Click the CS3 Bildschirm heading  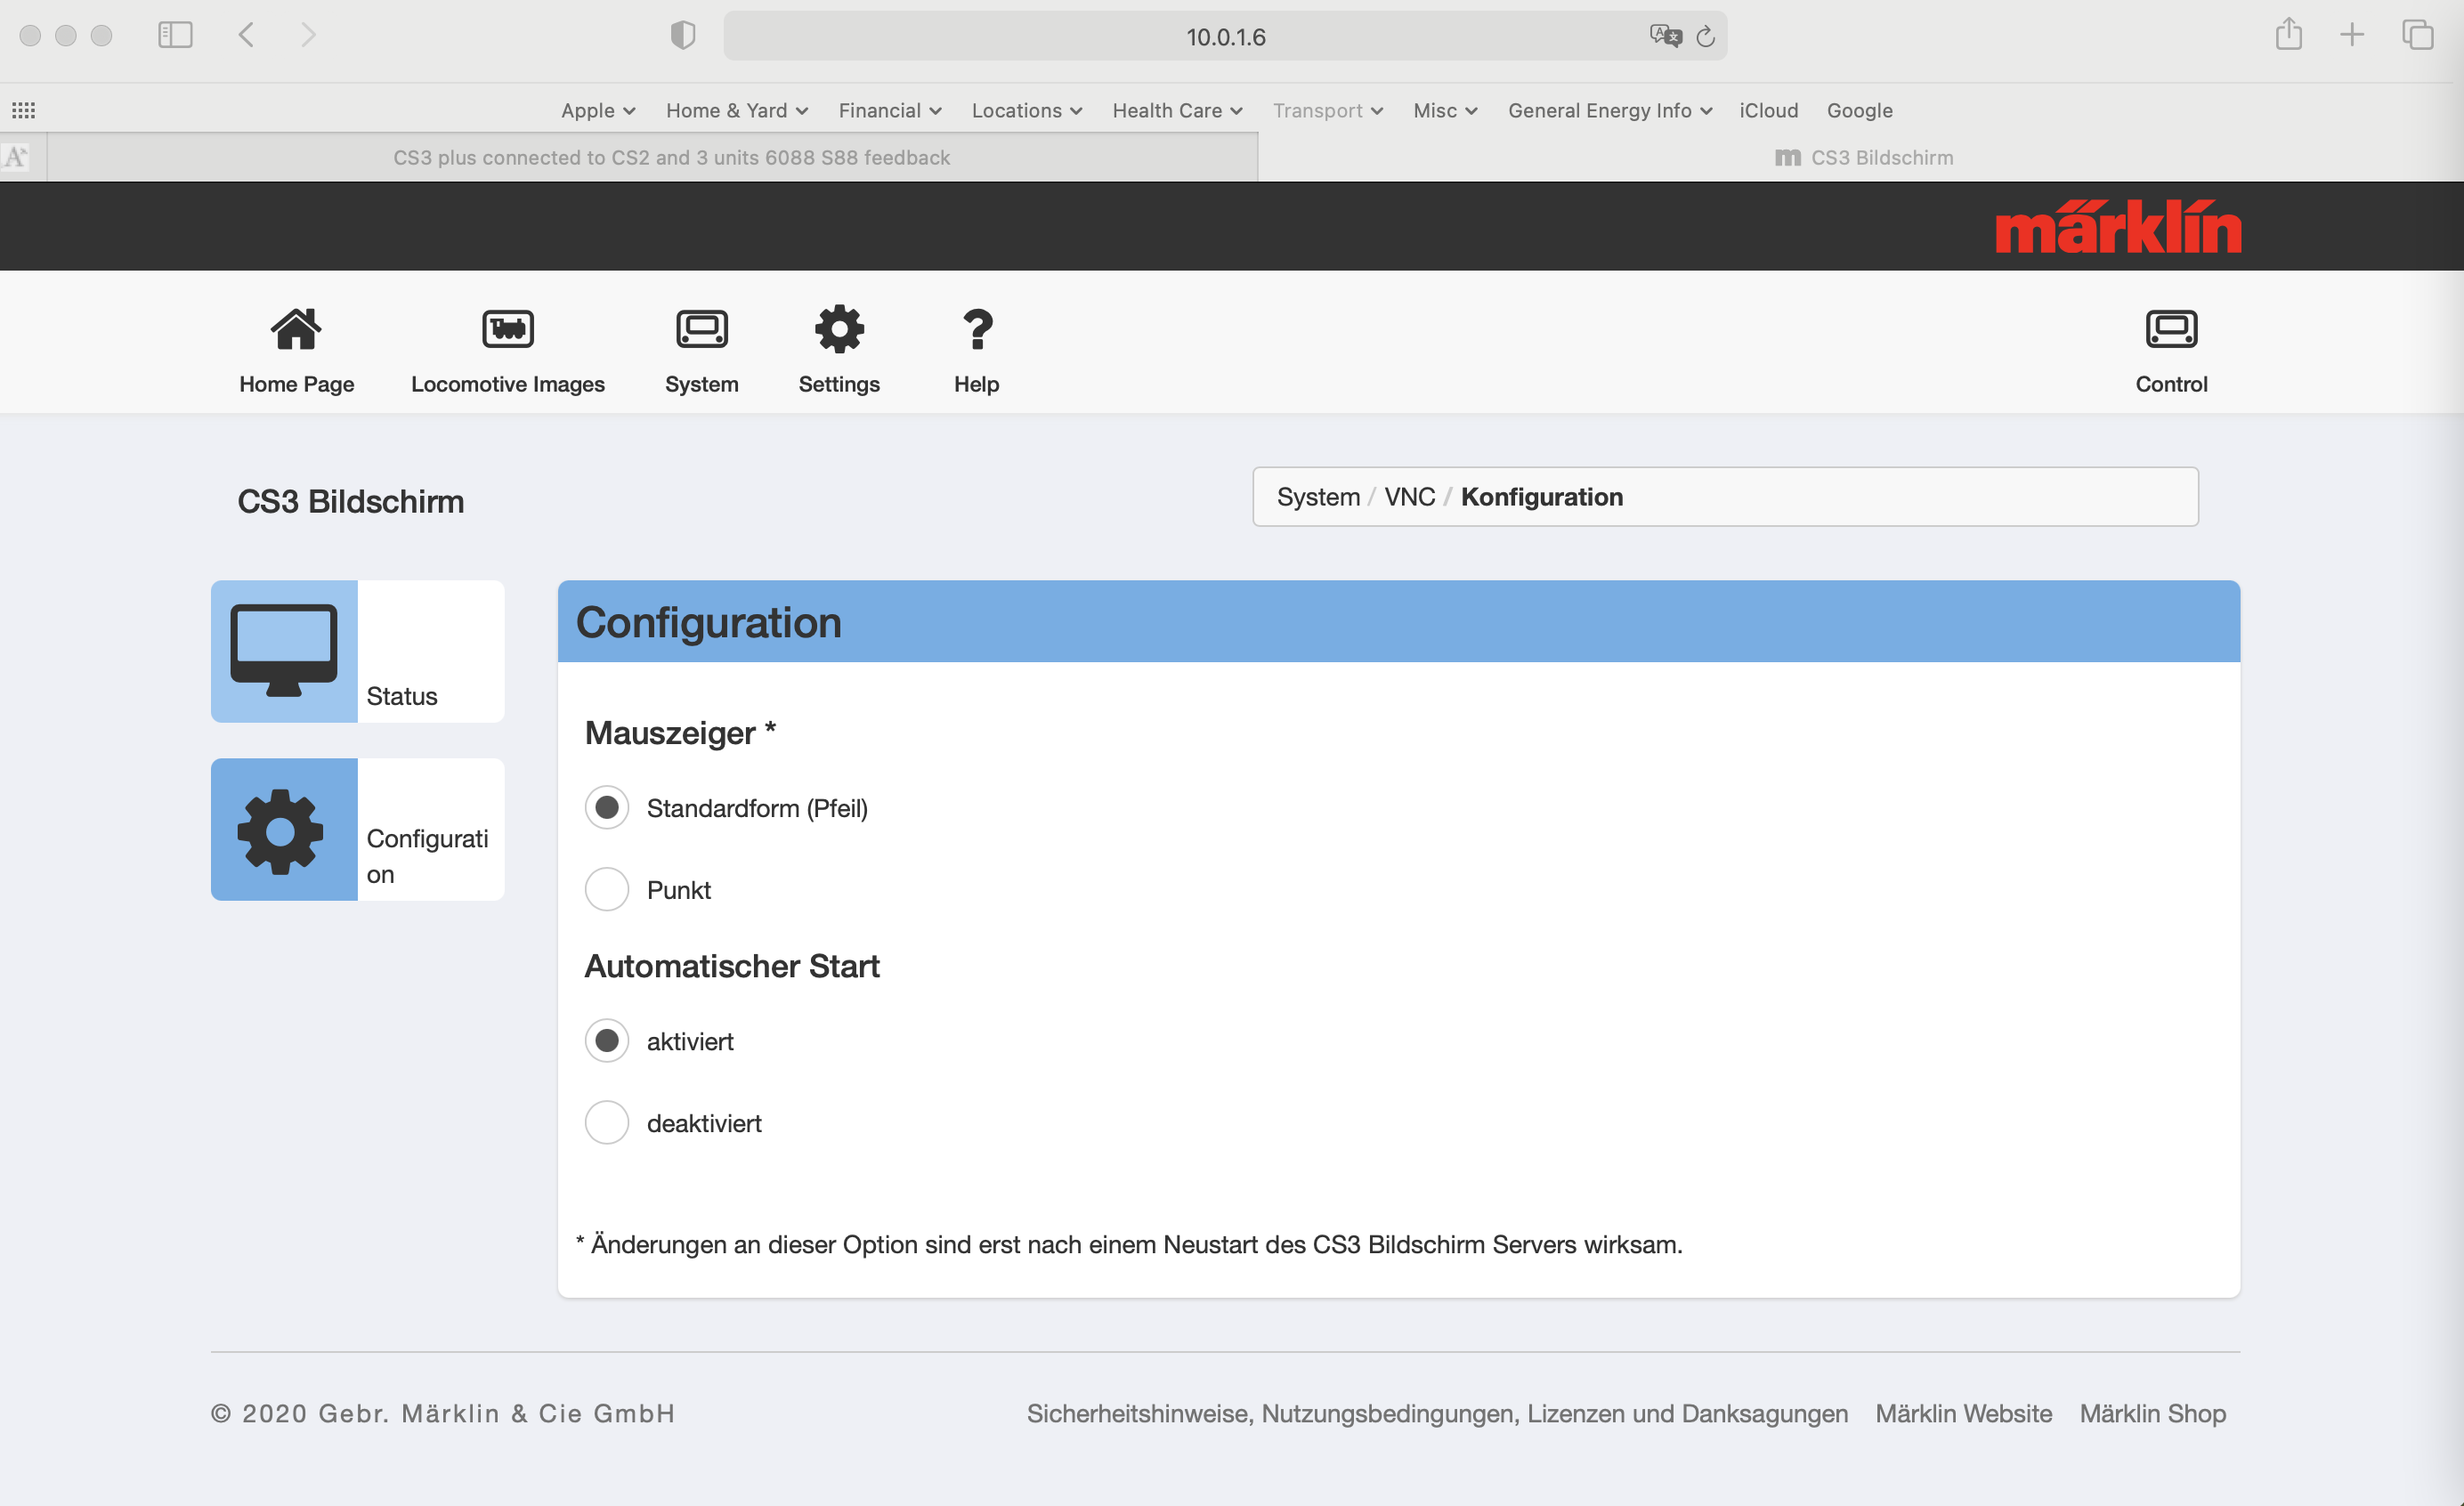(350, 501)
